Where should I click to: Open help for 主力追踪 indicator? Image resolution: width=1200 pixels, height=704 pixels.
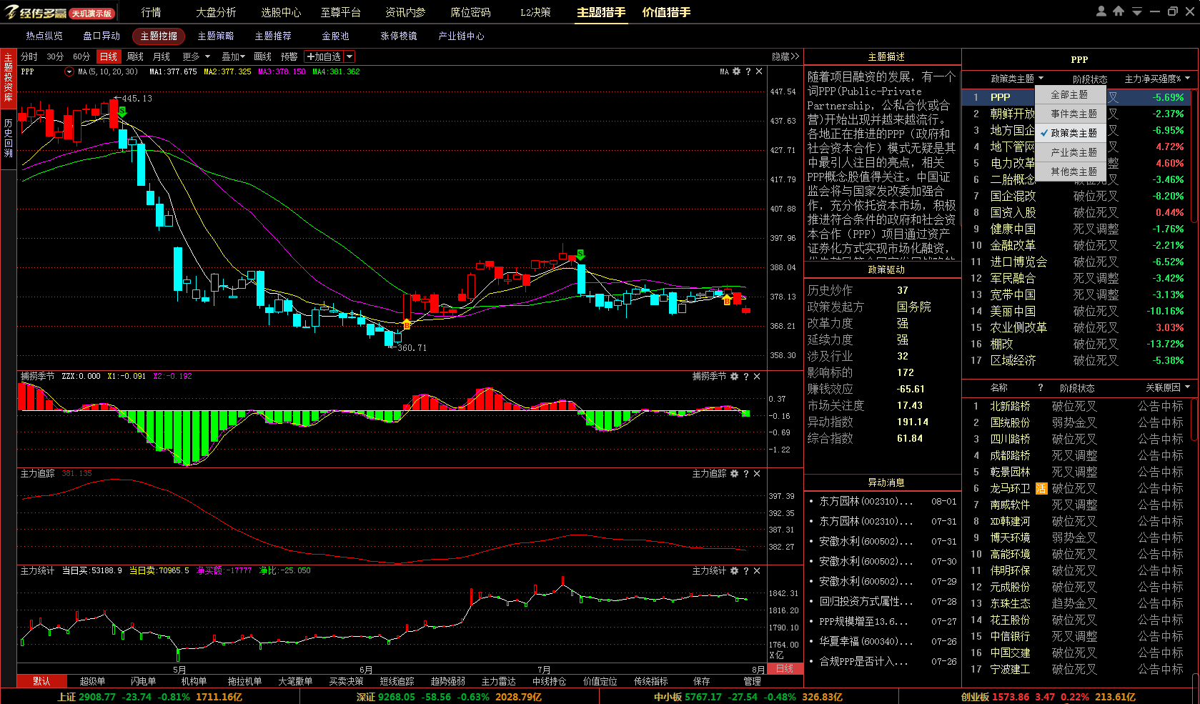tap(746, 473)
